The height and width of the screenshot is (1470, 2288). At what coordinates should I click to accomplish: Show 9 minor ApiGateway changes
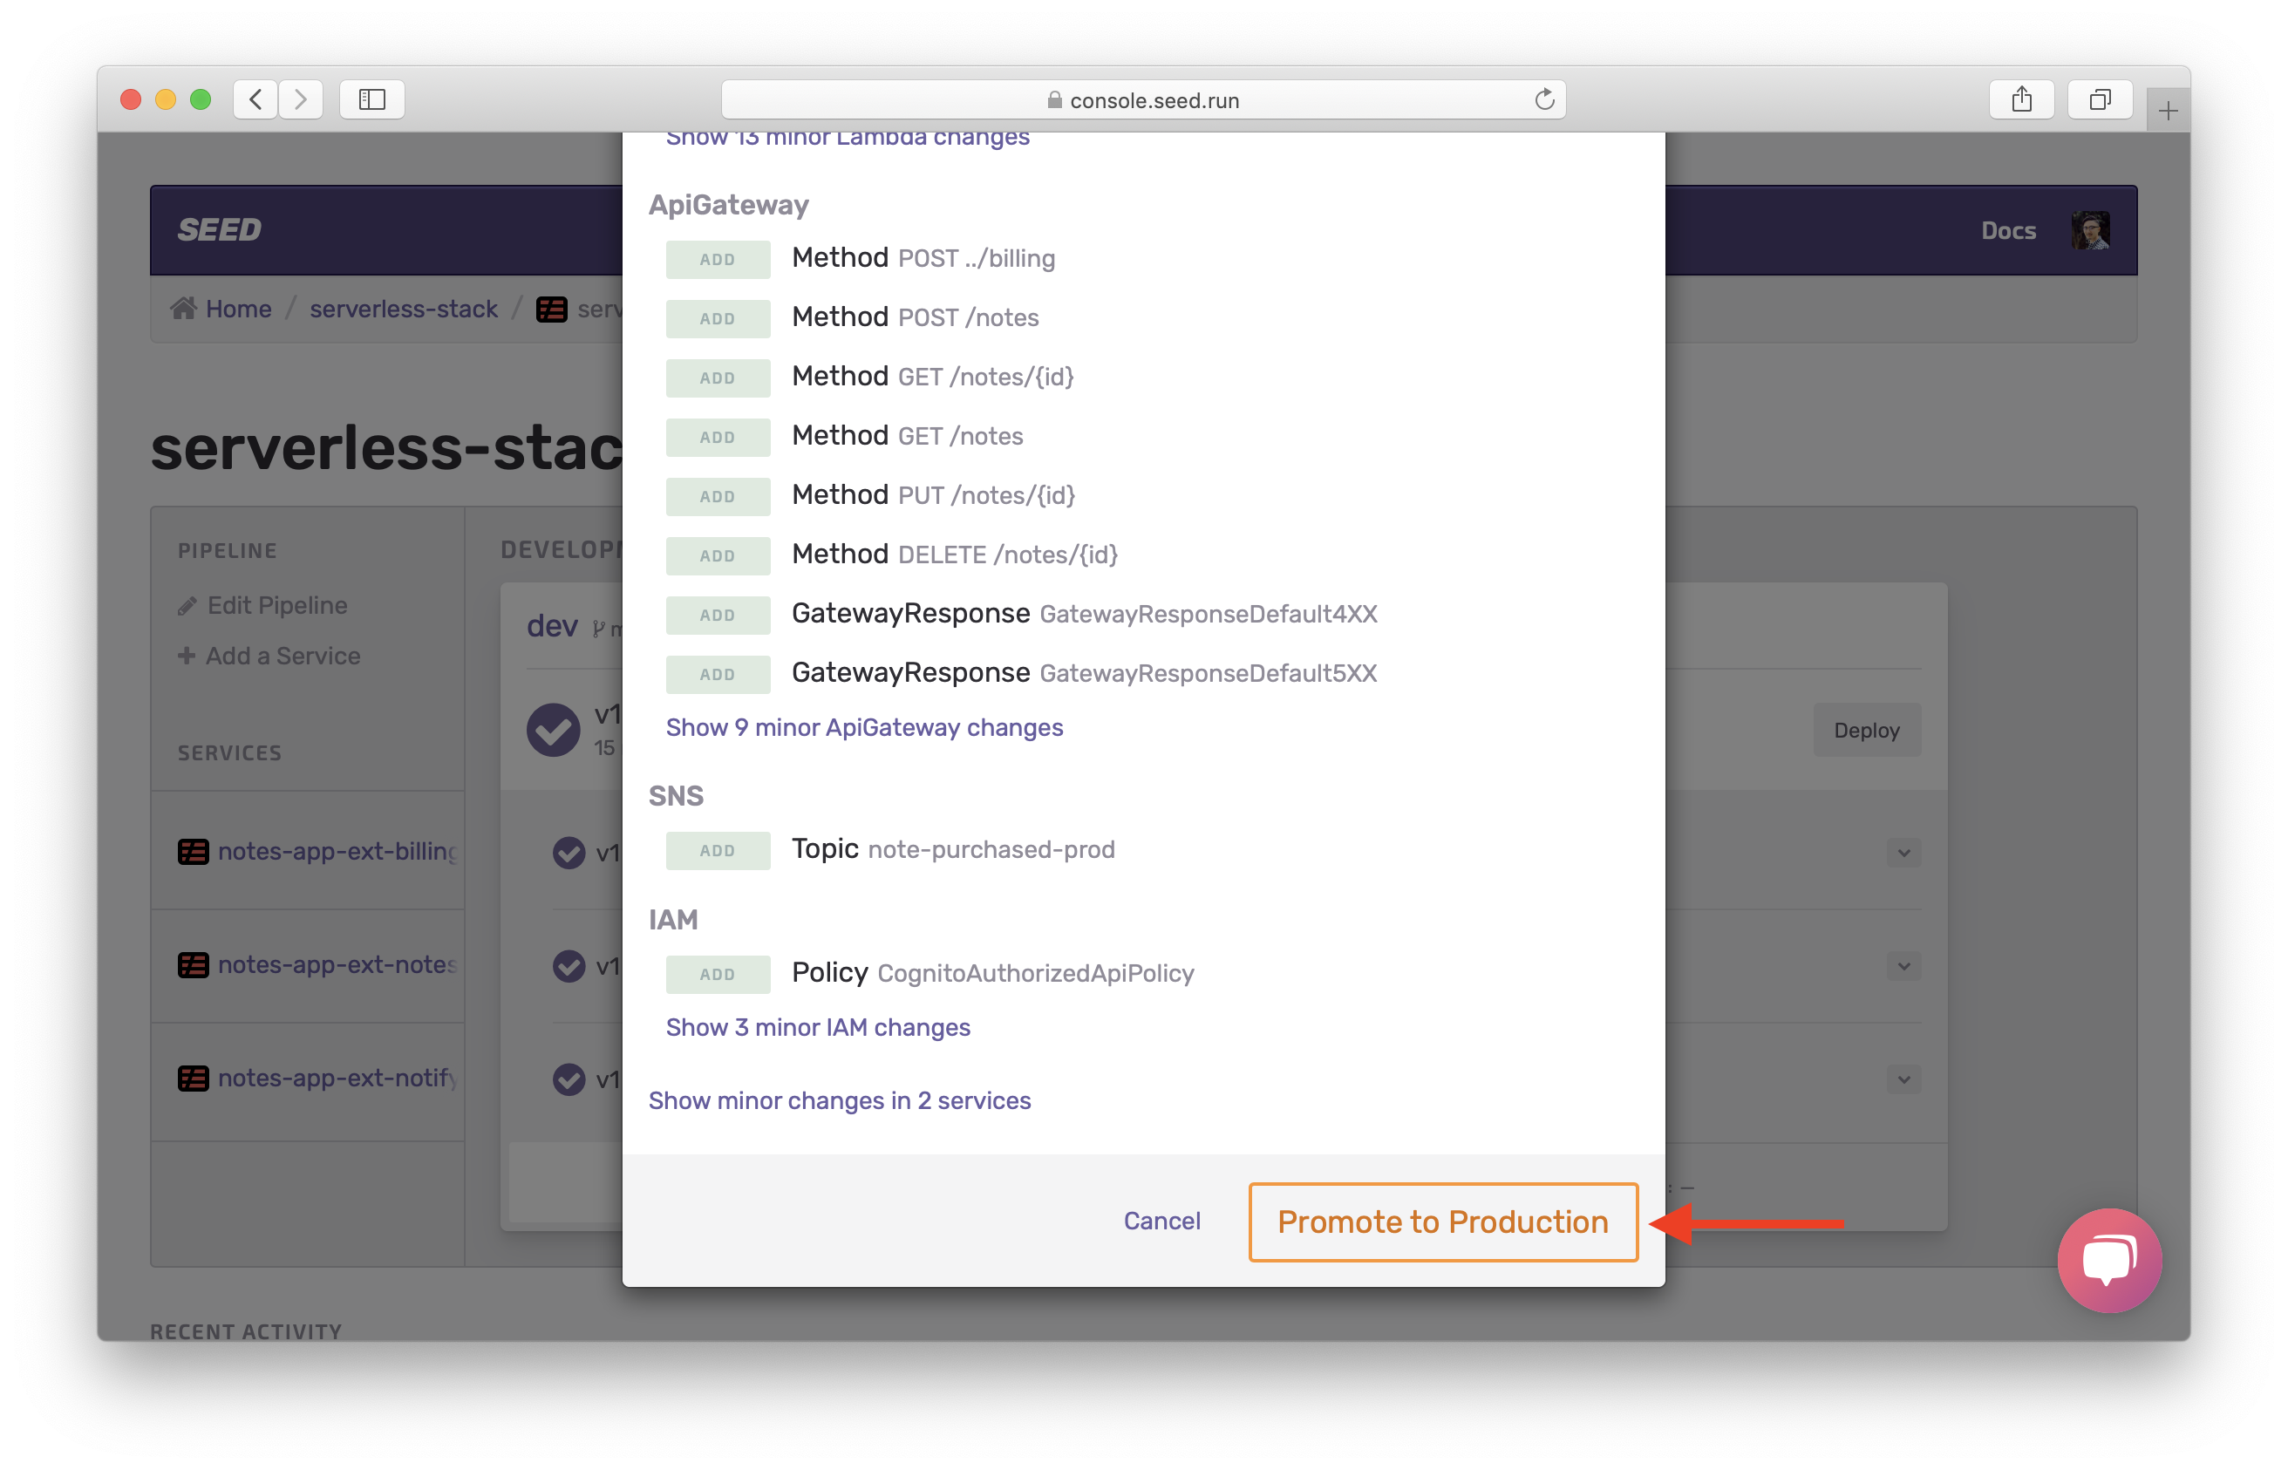[864, 727]
